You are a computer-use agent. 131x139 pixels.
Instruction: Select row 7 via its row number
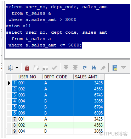pos(14,119)
